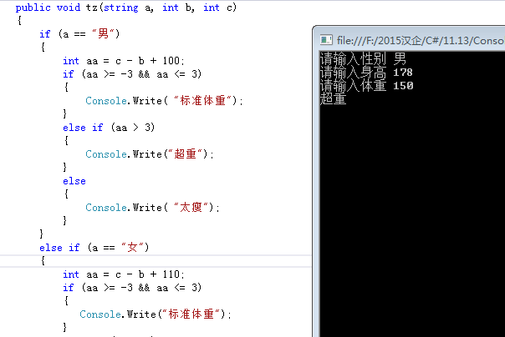Click the Console.Write("标准体重") statement under 女 branch
Screen dimensions: 505x337
(156, 314)
